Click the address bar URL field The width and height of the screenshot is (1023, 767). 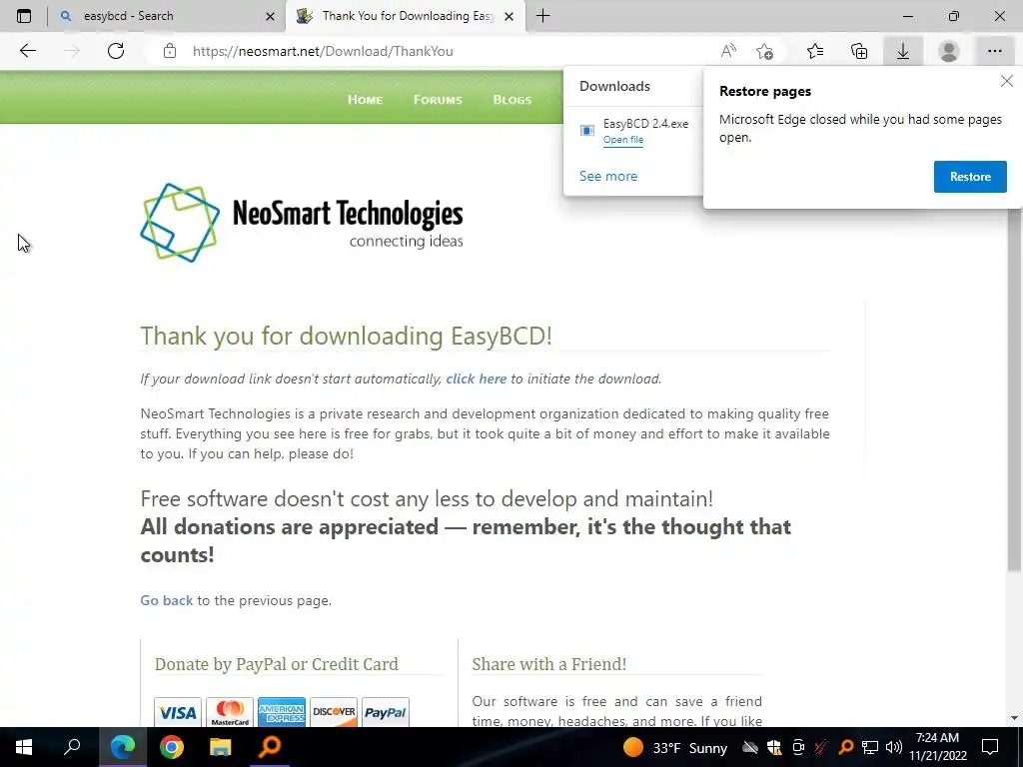(x=451, y=51)
